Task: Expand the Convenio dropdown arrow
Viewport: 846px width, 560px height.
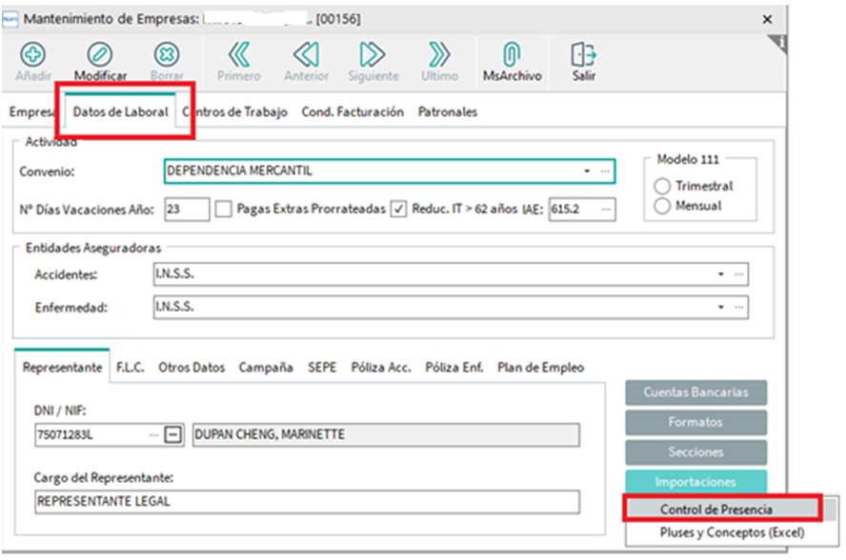Action: 587,171
